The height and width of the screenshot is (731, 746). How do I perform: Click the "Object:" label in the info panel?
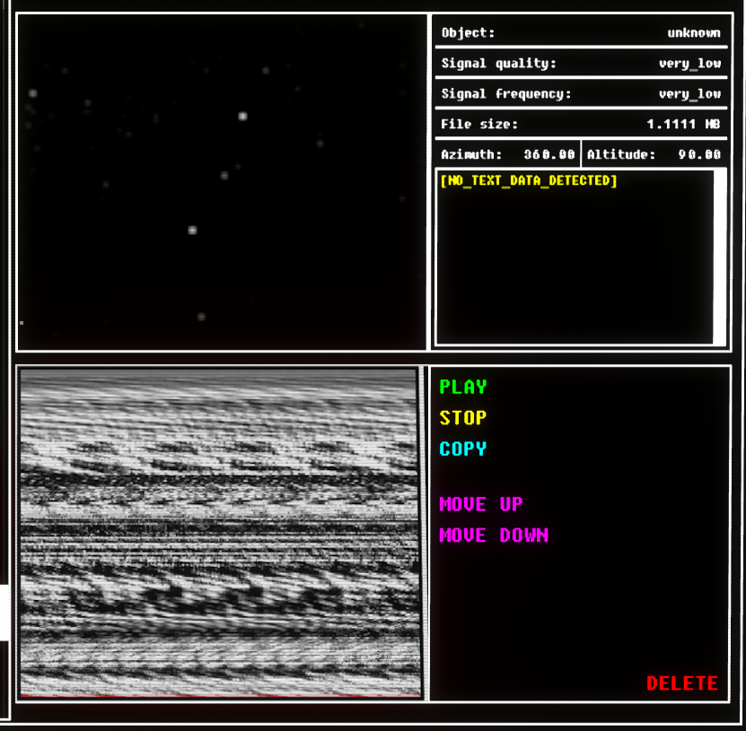coord(468,33)
